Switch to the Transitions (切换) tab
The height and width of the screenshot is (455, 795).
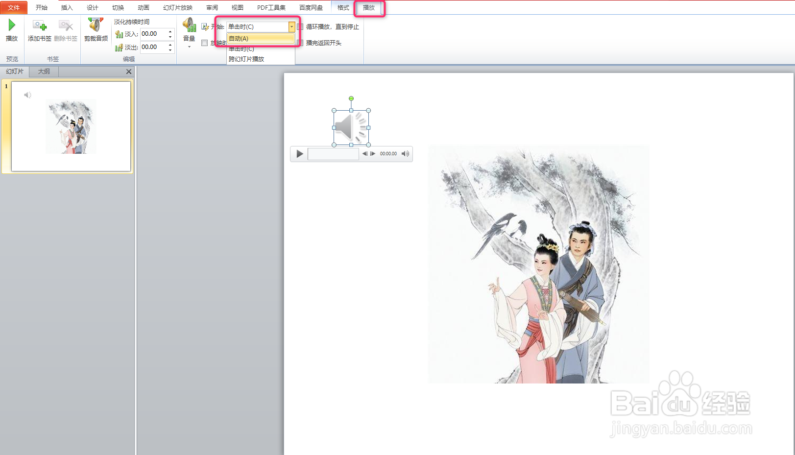(x=118, y=7)
